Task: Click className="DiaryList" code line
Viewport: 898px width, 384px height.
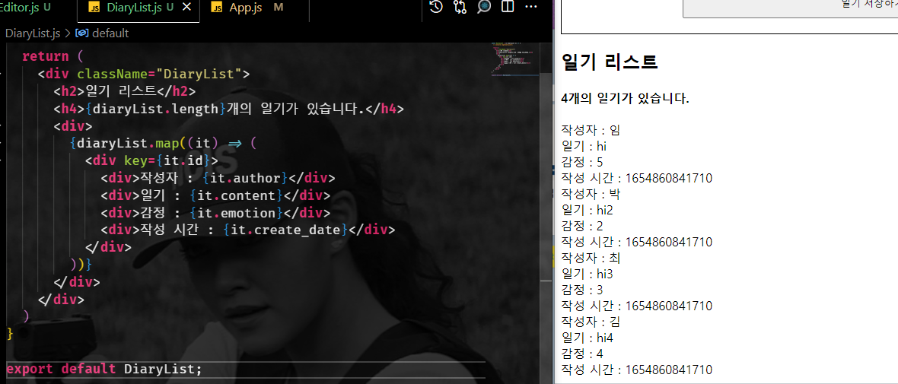Action: click(144, 74)
